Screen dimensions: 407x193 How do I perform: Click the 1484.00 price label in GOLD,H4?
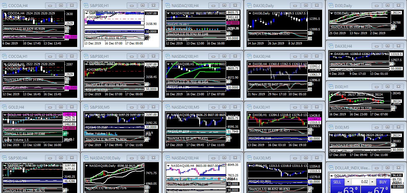pyautogui.click(x=70, y=114)
